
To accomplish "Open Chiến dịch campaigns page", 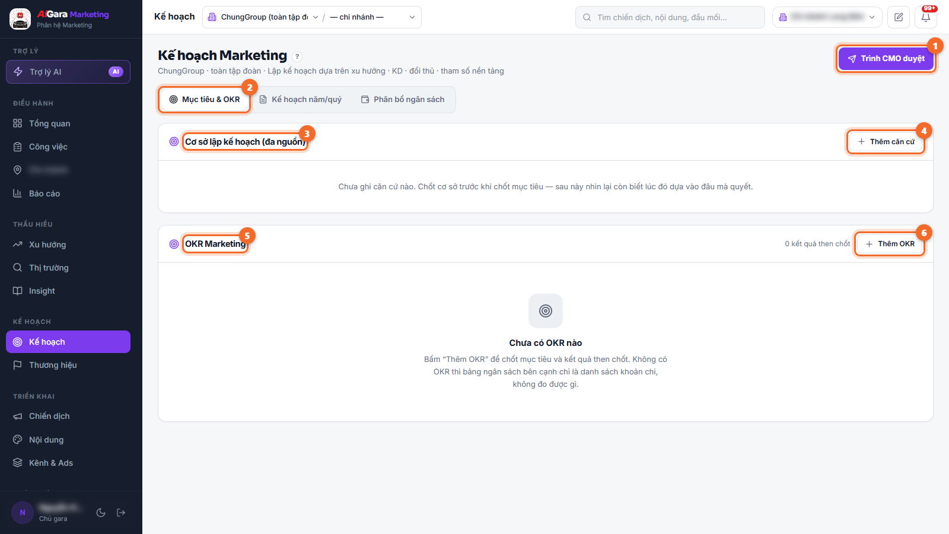I will pos(68,416).
